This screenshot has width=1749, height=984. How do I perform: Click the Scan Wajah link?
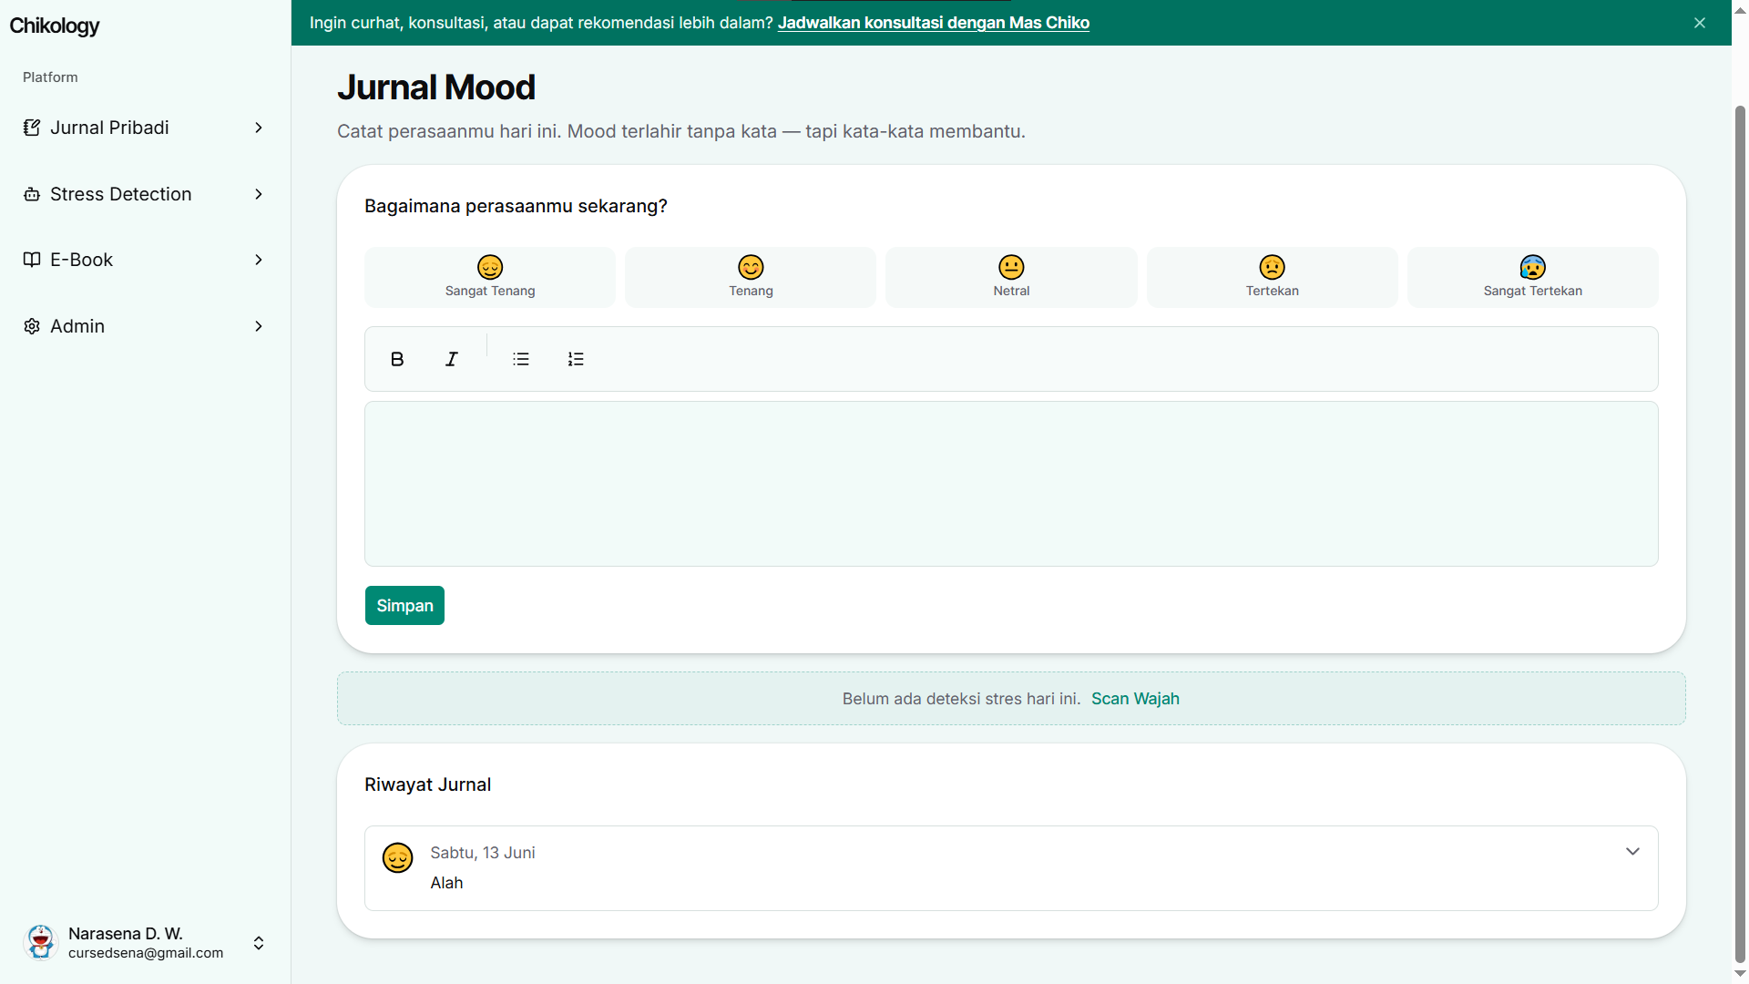pos(1135,699)
